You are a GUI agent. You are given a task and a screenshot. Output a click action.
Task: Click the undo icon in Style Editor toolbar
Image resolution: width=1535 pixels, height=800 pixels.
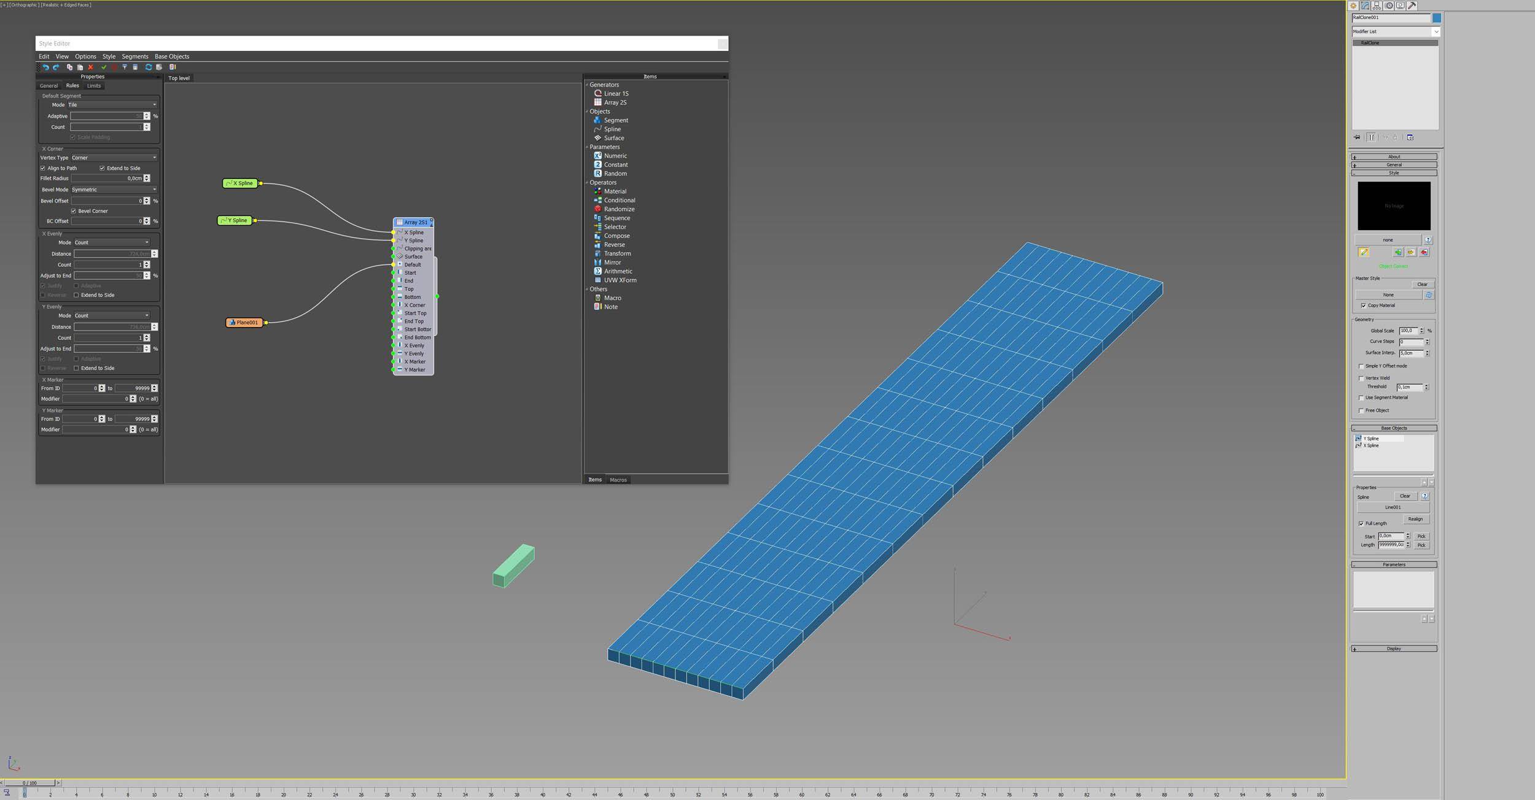(45, 67)
